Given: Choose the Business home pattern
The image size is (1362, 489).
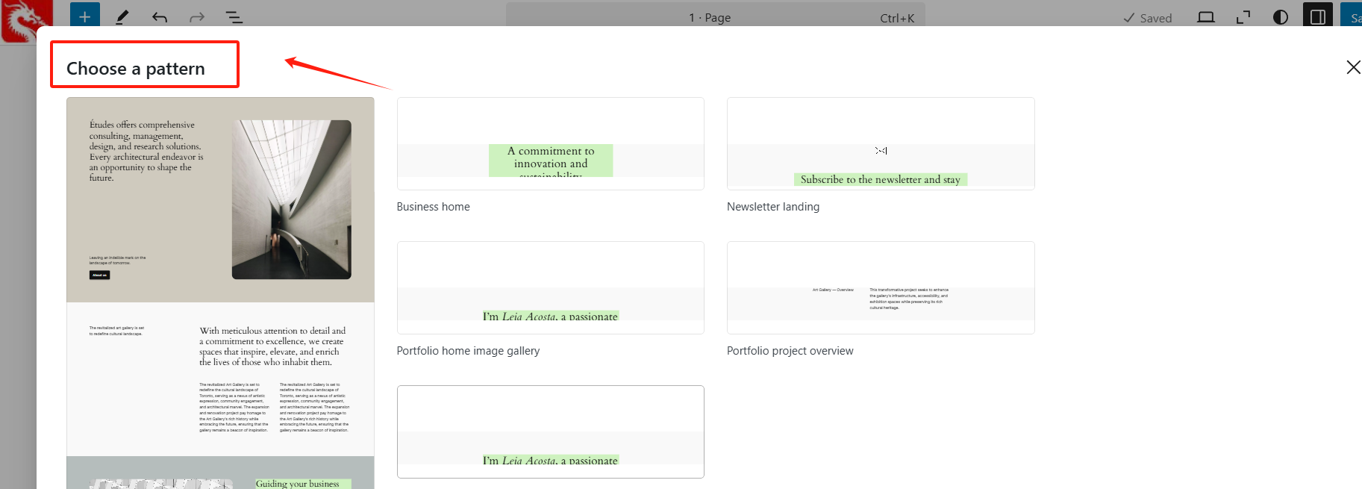Looking at the screenshot, I should pos(550,144).
